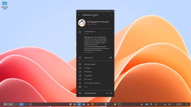Search among group members
This screenshot has width=191, height=107.
click(107, 93)
